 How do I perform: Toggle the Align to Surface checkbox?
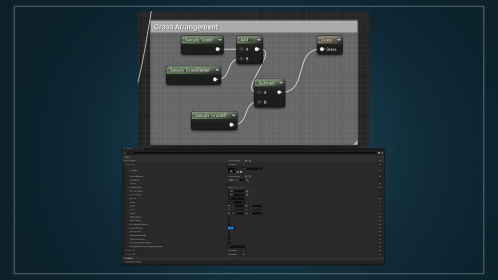(230, 221)
